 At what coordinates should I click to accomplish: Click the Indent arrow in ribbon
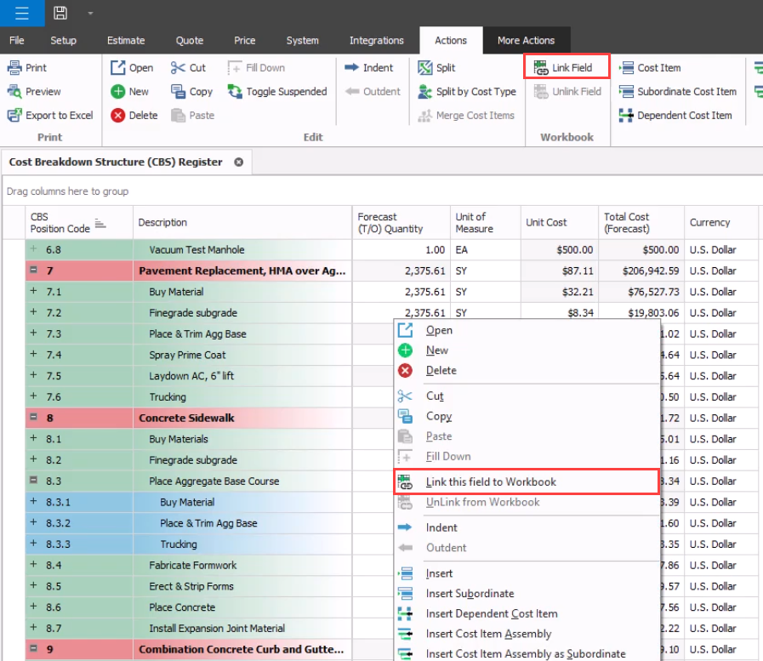point(351,68)
